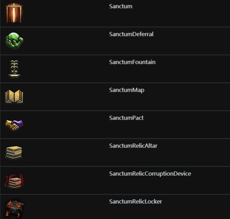
Task: Click the SanctumFountain text label
Action: [x=133, y=62]
